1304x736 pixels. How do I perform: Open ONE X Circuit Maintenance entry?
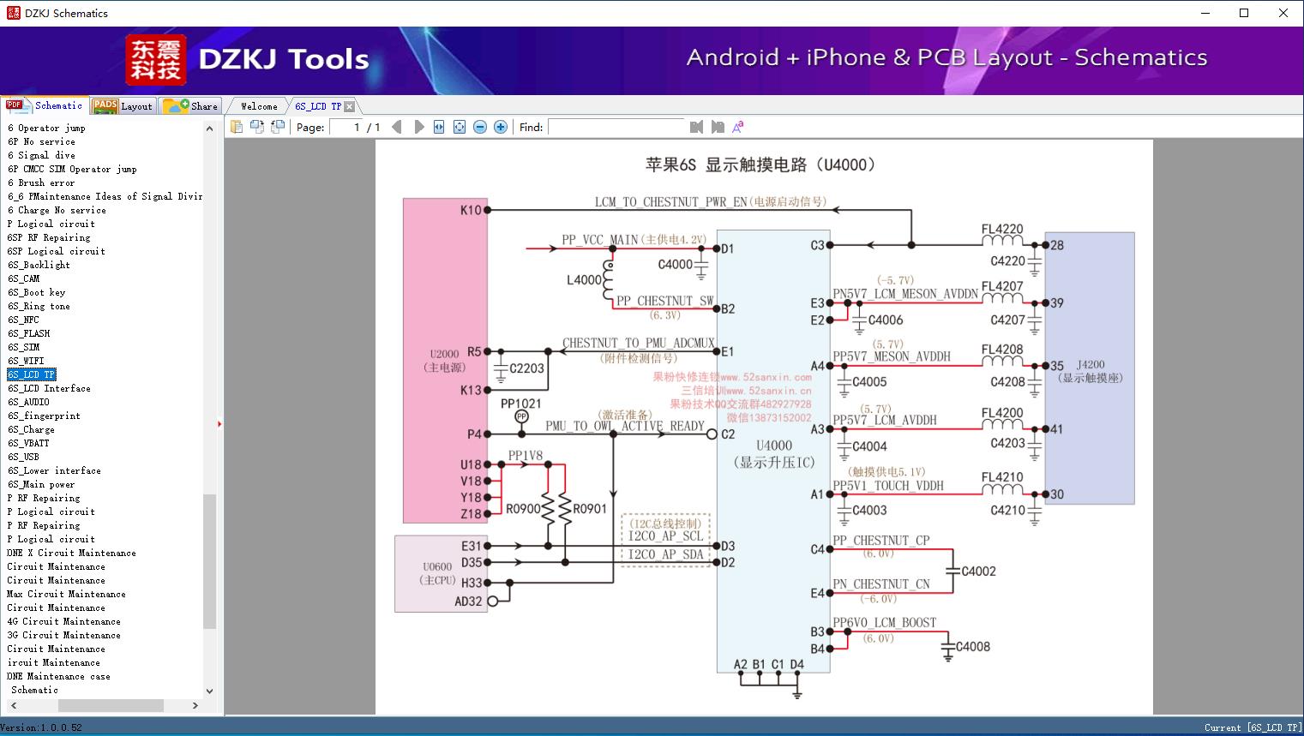[x=71, y=553]
